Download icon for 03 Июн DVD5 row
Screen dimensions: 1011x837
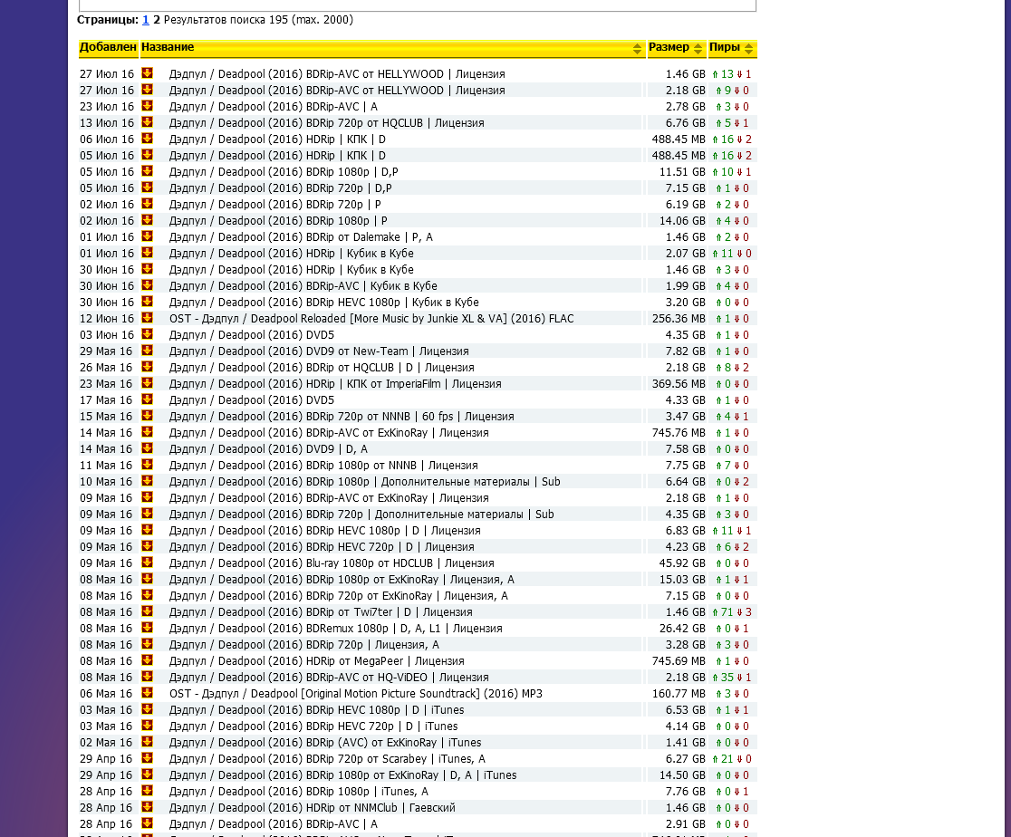(147, 334)
